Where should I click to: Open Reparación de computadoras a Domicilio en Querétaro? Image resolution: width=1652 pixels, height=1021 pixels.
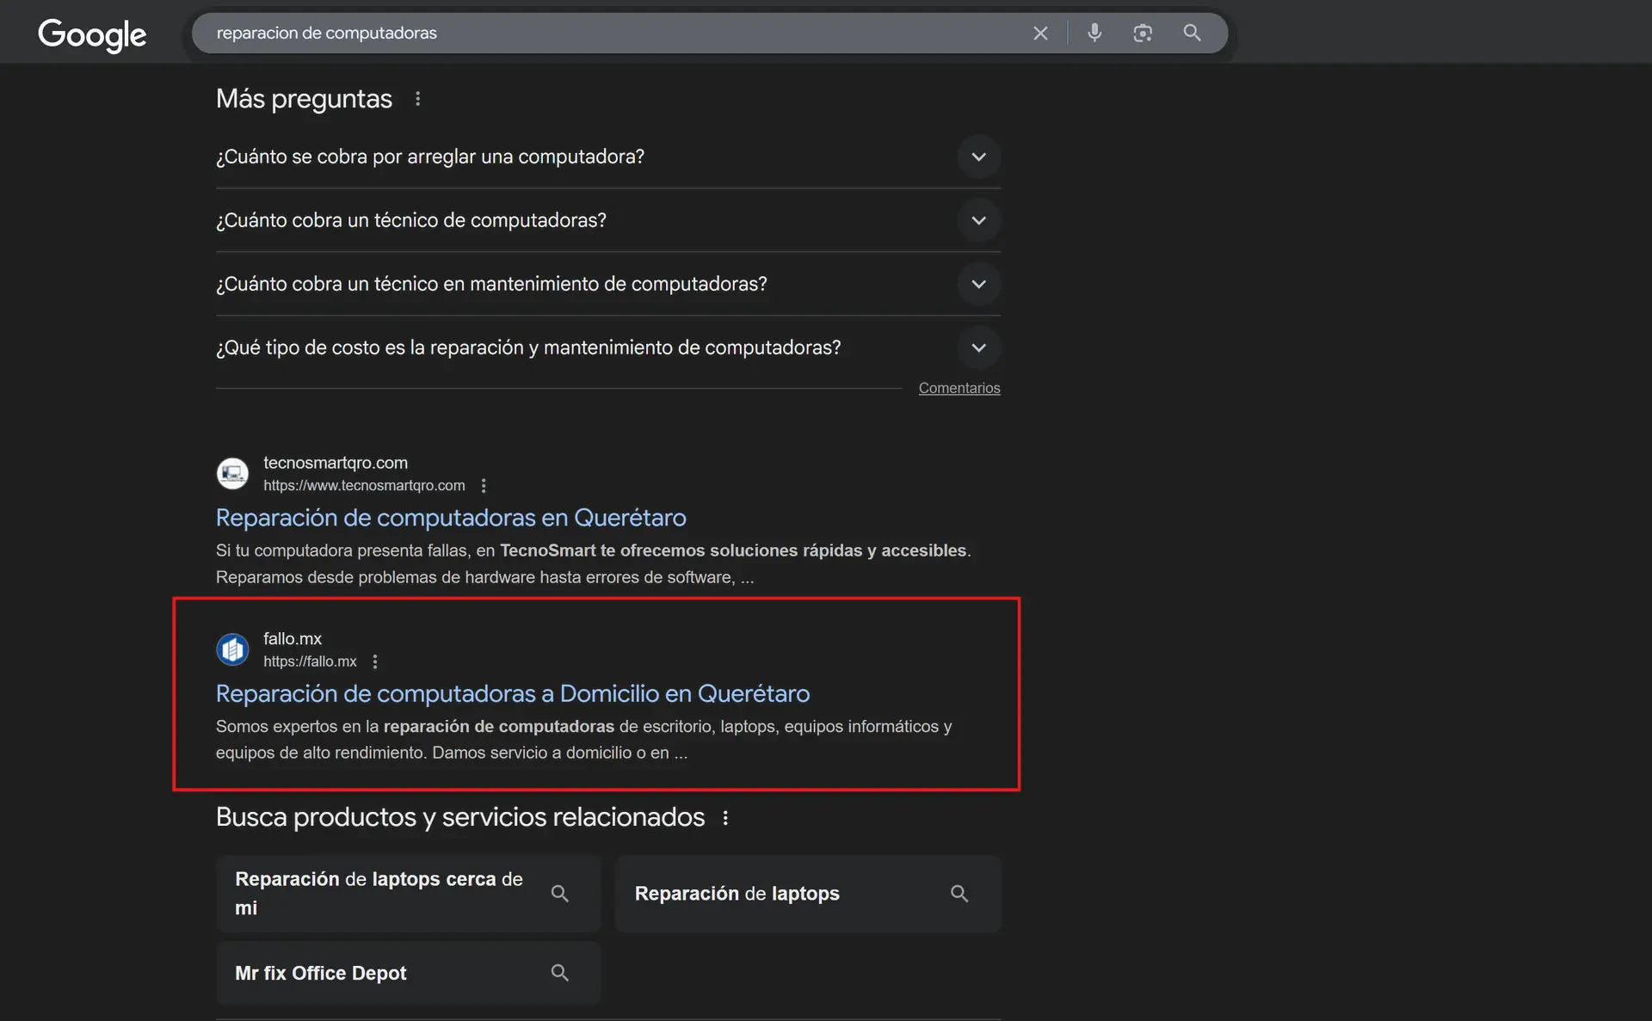[x=513, y=693]
